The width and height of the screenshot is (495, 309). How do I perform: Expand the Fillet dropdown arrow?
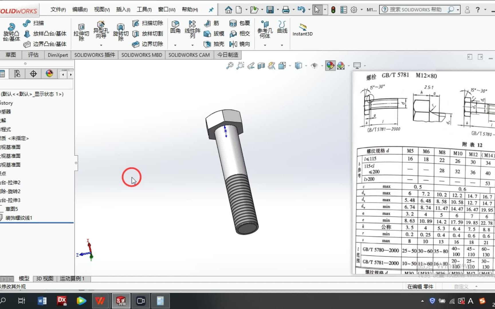175,45
